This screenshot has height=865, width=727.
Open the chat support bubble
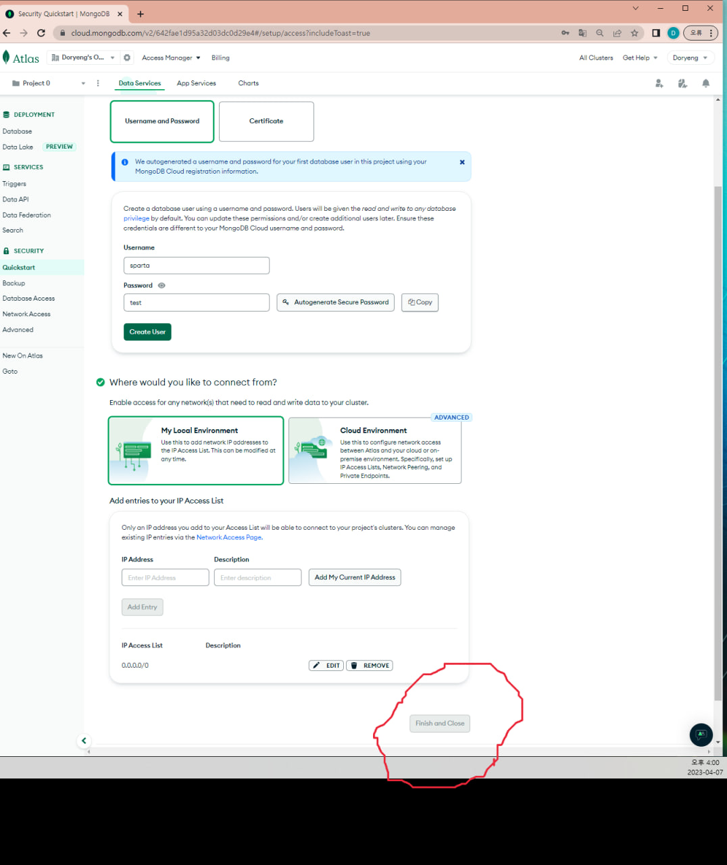pyautogui.click(x=701, y=734)
